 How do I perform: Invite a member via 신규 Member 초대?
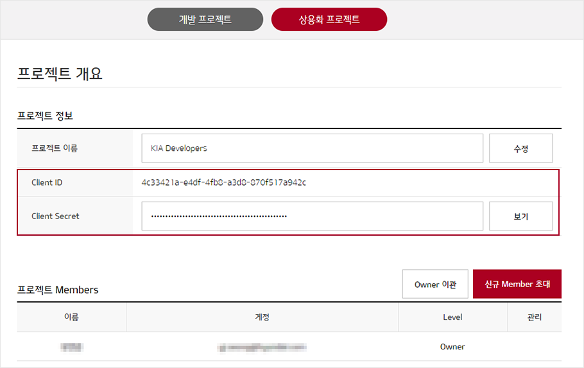click(x=517, y=284)
